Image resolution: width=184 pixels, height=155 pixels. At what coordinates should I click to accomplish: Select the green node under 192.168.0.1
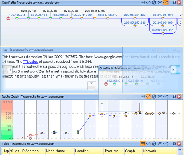[x=17, y=18]
